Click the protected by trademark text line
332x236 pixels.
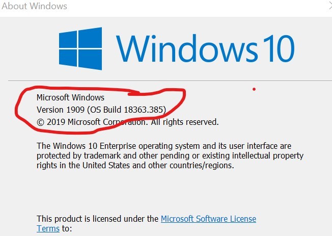pyautogui.click(x=170, y=155)
